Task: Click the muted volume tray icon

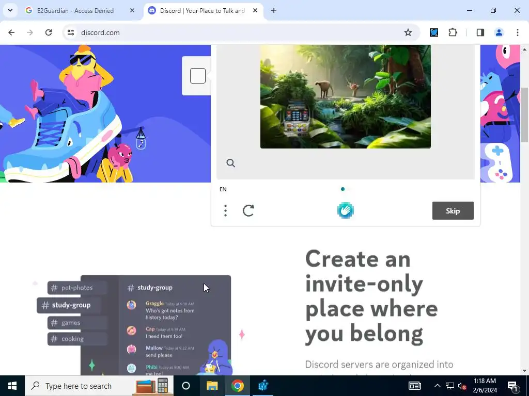Action: [462, 386]
